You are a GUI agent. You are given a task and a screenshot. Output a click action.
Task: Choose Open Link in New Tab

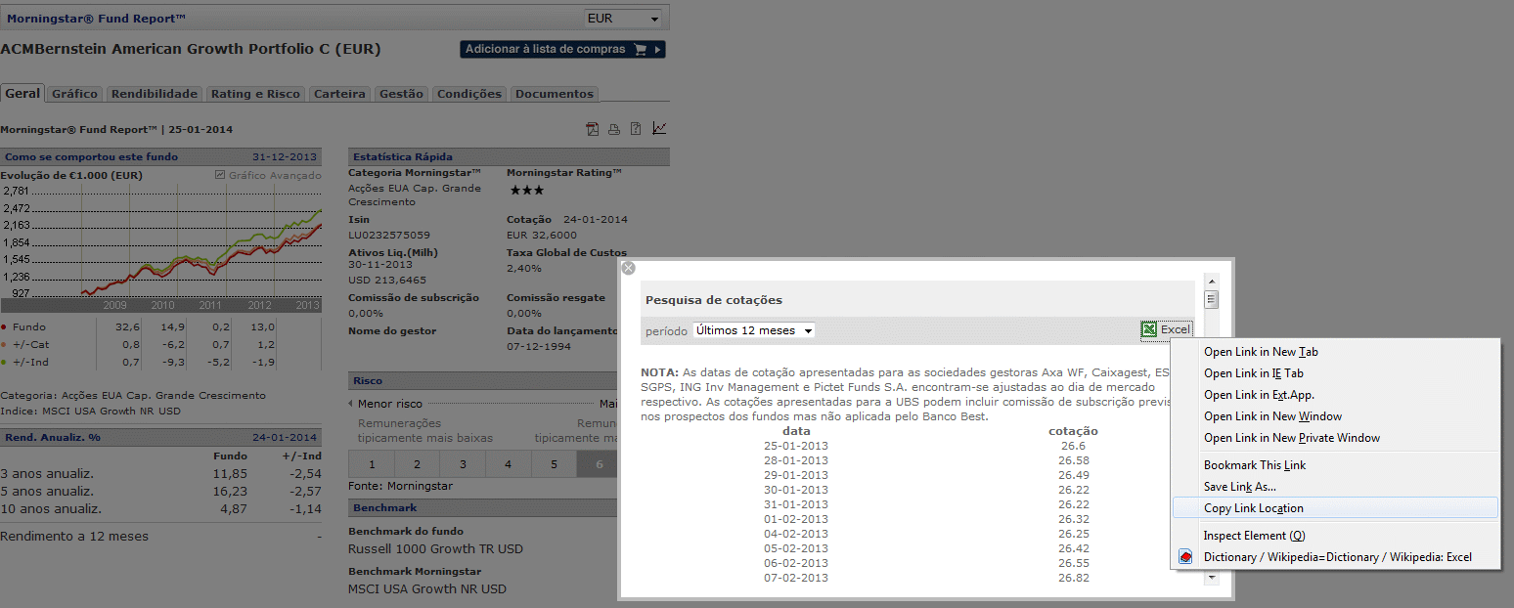click(x=1335, y=352)
